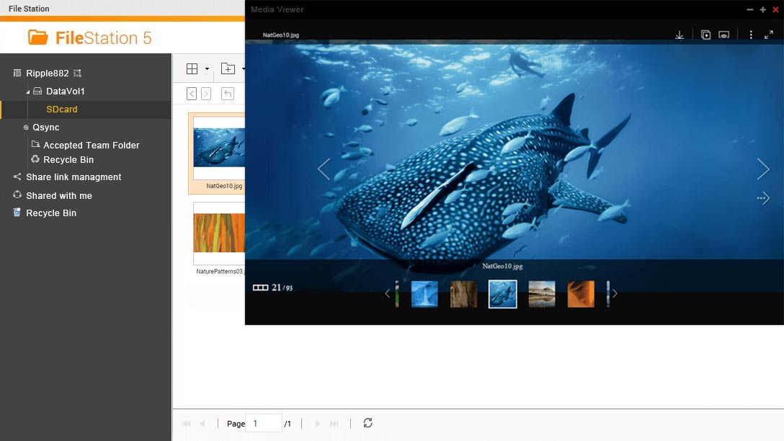Open Share link managment in sidebar
The height and width of the screenshot is (441, 784).
pos(73,177)
